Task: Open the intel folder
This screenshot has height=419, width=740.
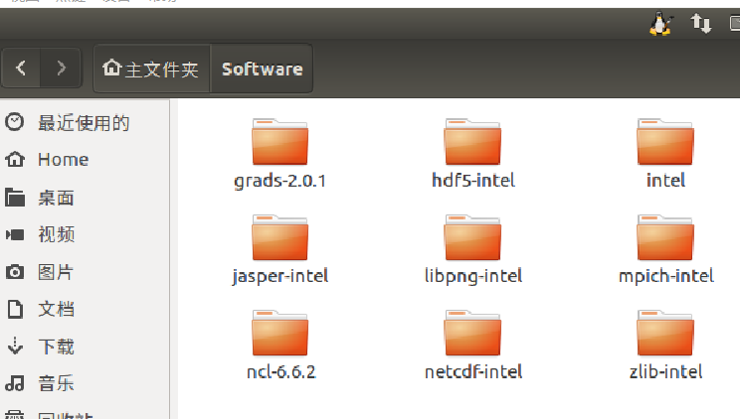Action: 665,143
